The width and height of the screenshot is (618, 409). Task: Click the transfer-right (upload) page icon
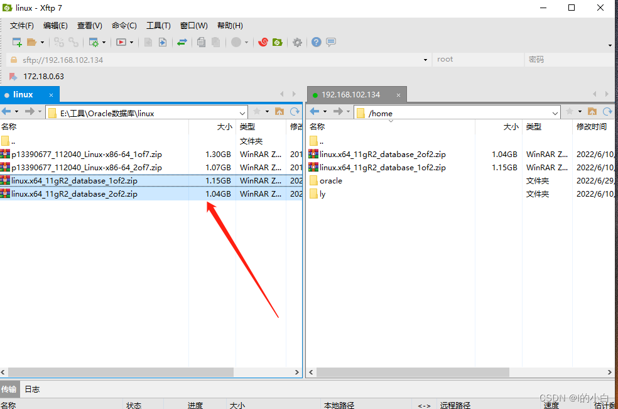pyautogui.click(x=163, y=42)
